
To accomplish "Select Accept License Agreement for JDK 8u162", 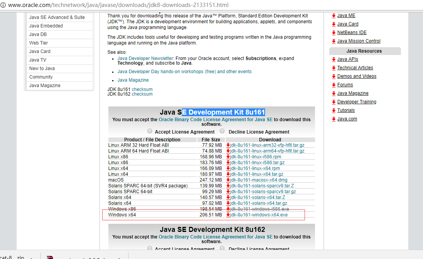I will point(150,248).
